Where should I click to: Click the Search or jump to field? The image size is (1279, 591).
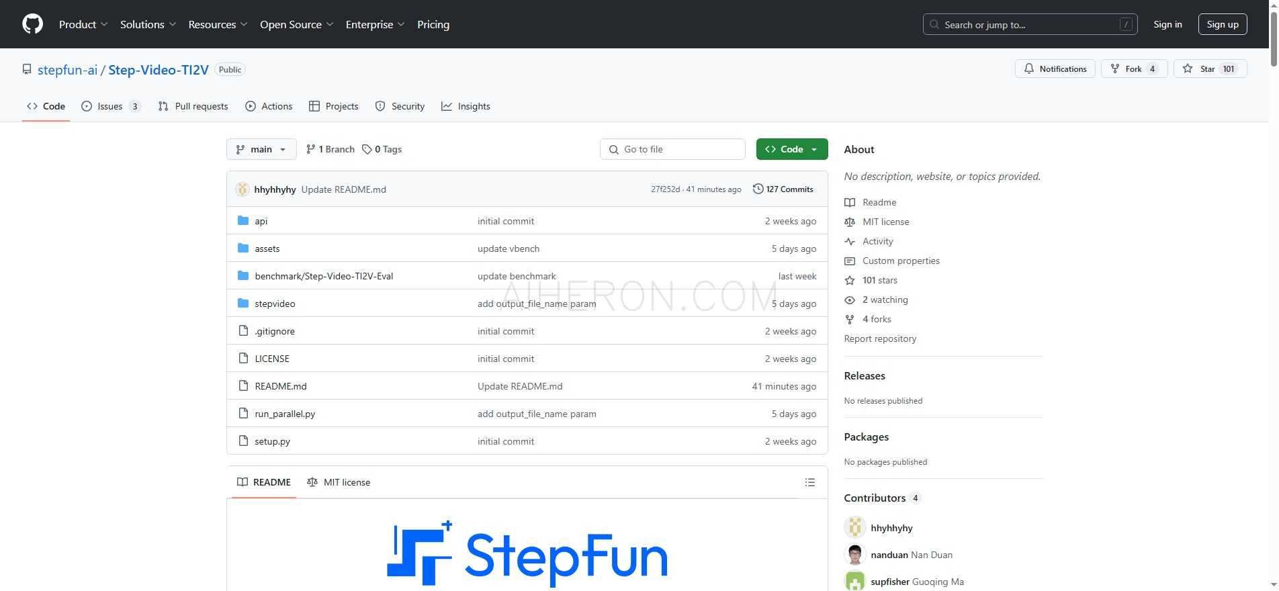click(x=1030, y=24)
